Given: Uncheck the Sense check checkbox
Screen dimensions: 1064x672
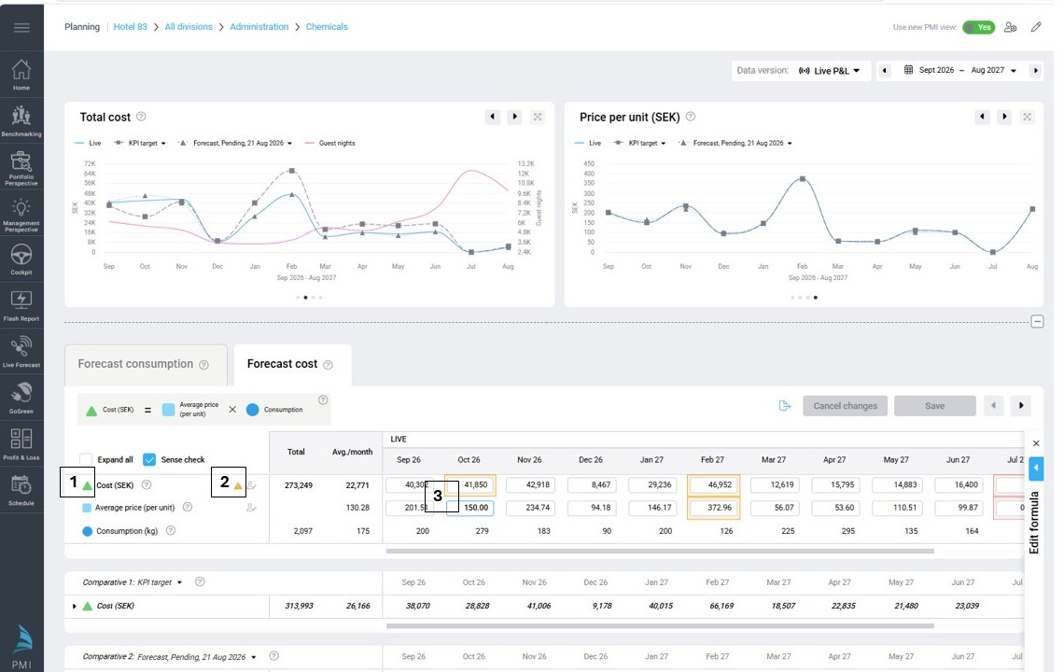Looking at the screenshot, I should point(149,459).
